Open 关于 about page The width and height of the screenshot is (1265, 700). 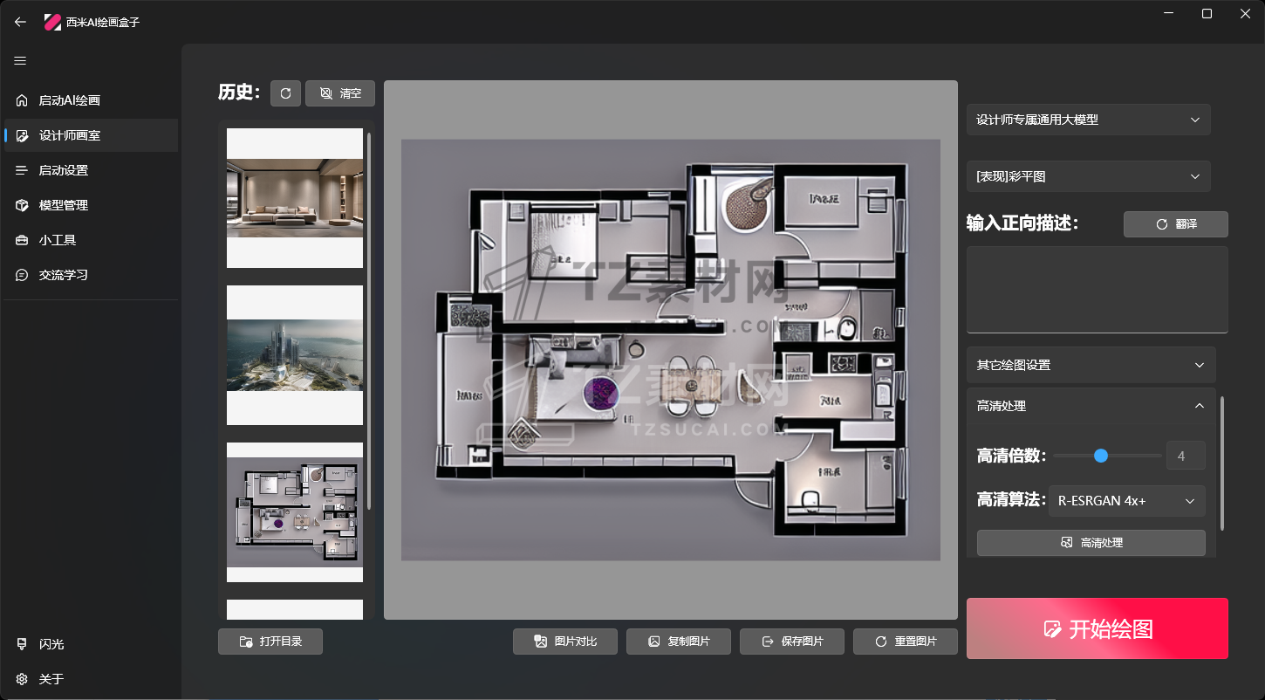[91, 679]
